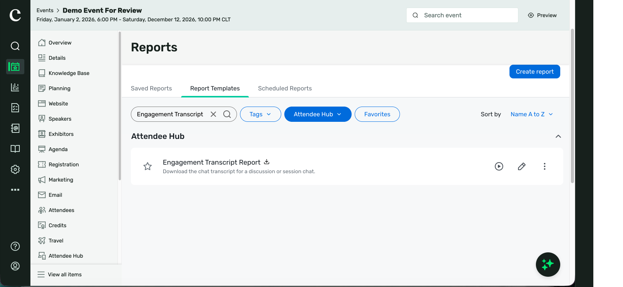Focus the Search event field

point(462,15)
